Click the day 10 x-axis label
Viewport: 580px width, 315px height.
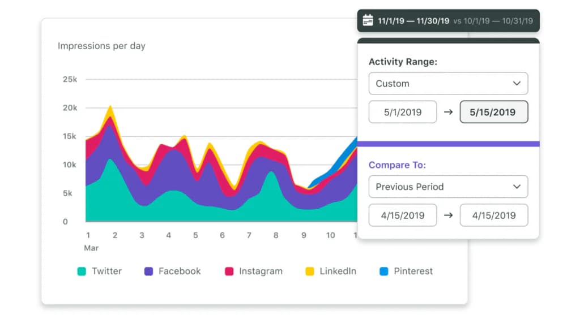coord(330,235)
